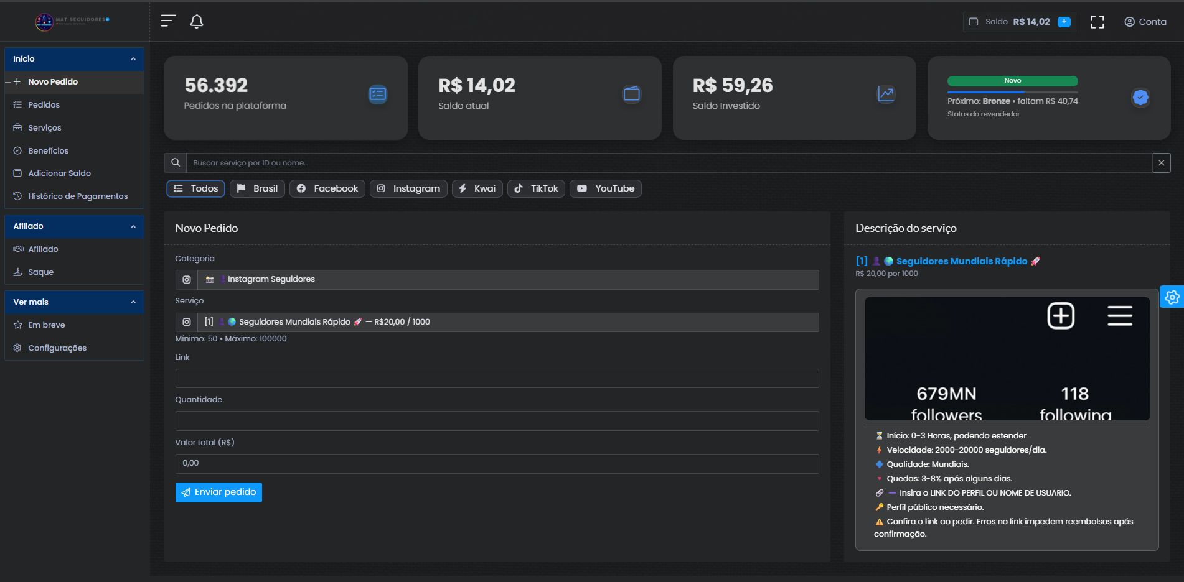Switch to the Instagram filter tab
This screenshot has width=1184, height=582.
(408, 188)
